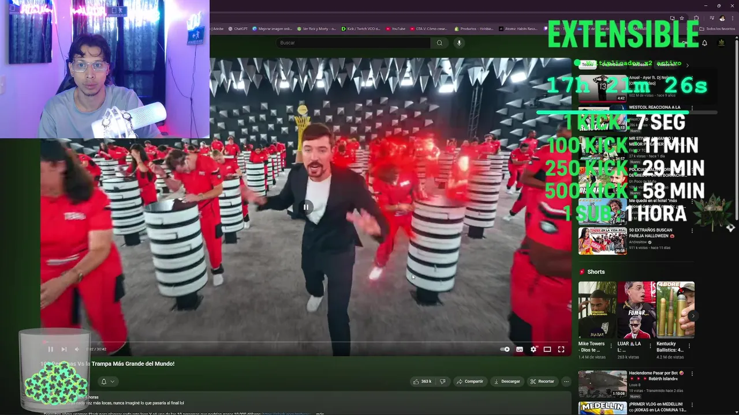The width and height of the screenshot is (739, 415).
Task: Open the Chrome profile avatar
Action: point(722,18)
